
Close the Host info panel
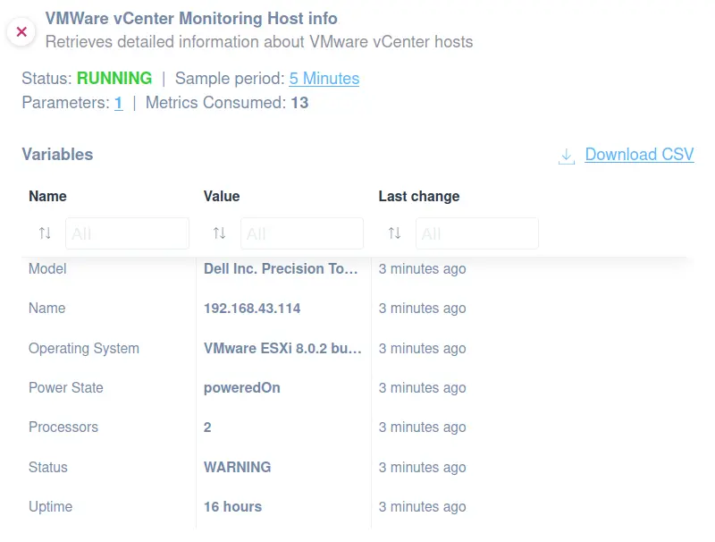(21, 32)
